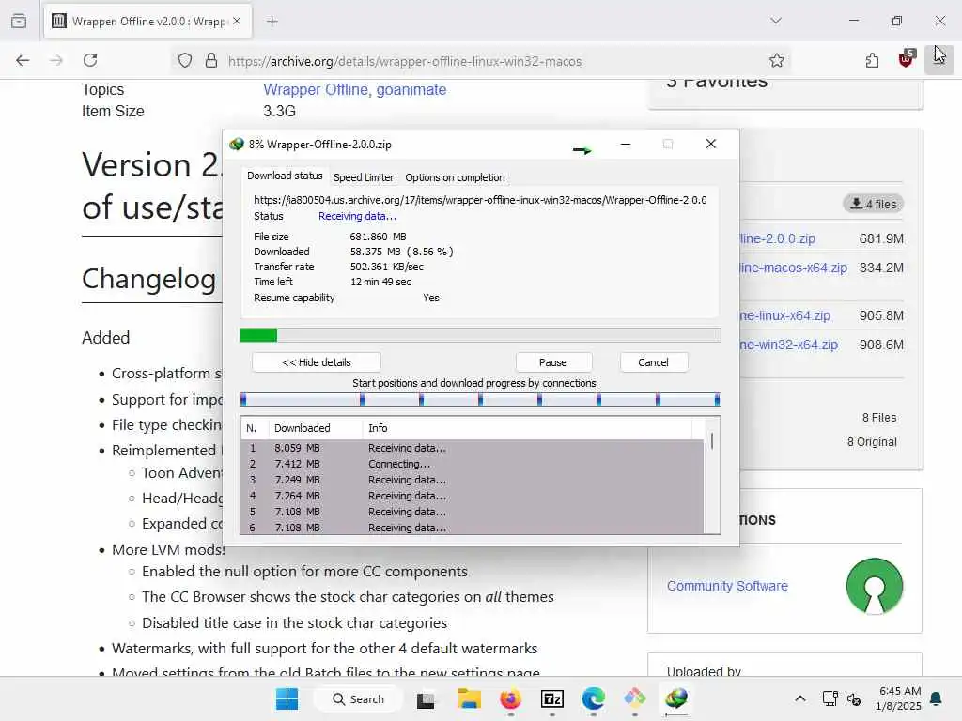Open a new browser tab
Image resolution: width=962 pixels, height=721 pixels.
[272, 22]
